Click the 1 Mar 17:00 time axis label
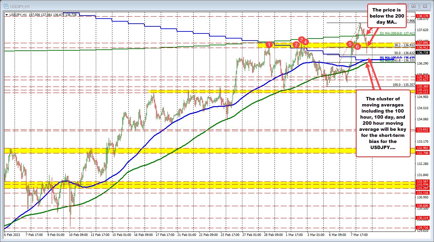 coord(295,234)
